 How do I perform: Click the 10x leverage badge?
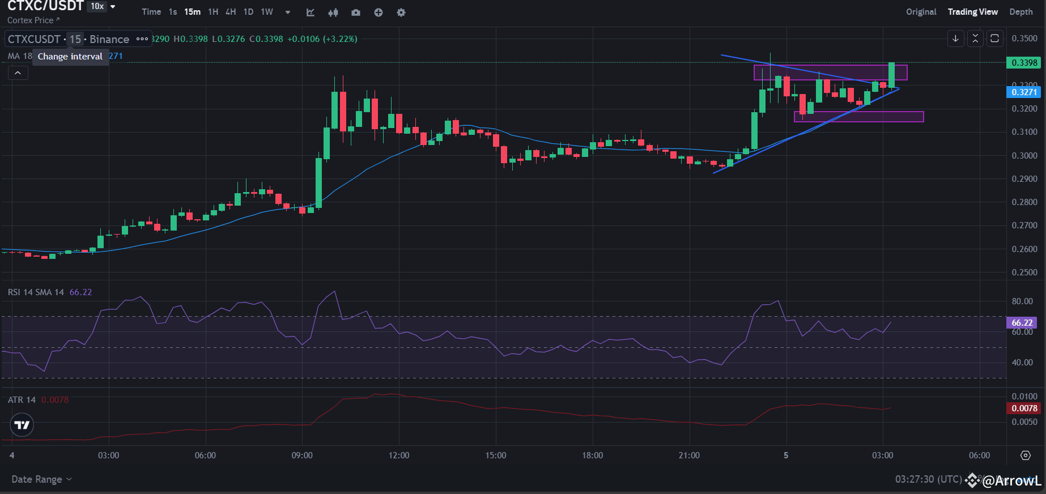coord(97,6)
